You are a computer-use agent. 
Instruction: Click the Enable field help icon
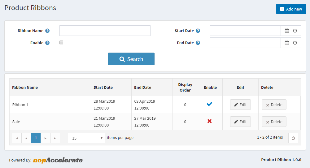tap(47, 43)
